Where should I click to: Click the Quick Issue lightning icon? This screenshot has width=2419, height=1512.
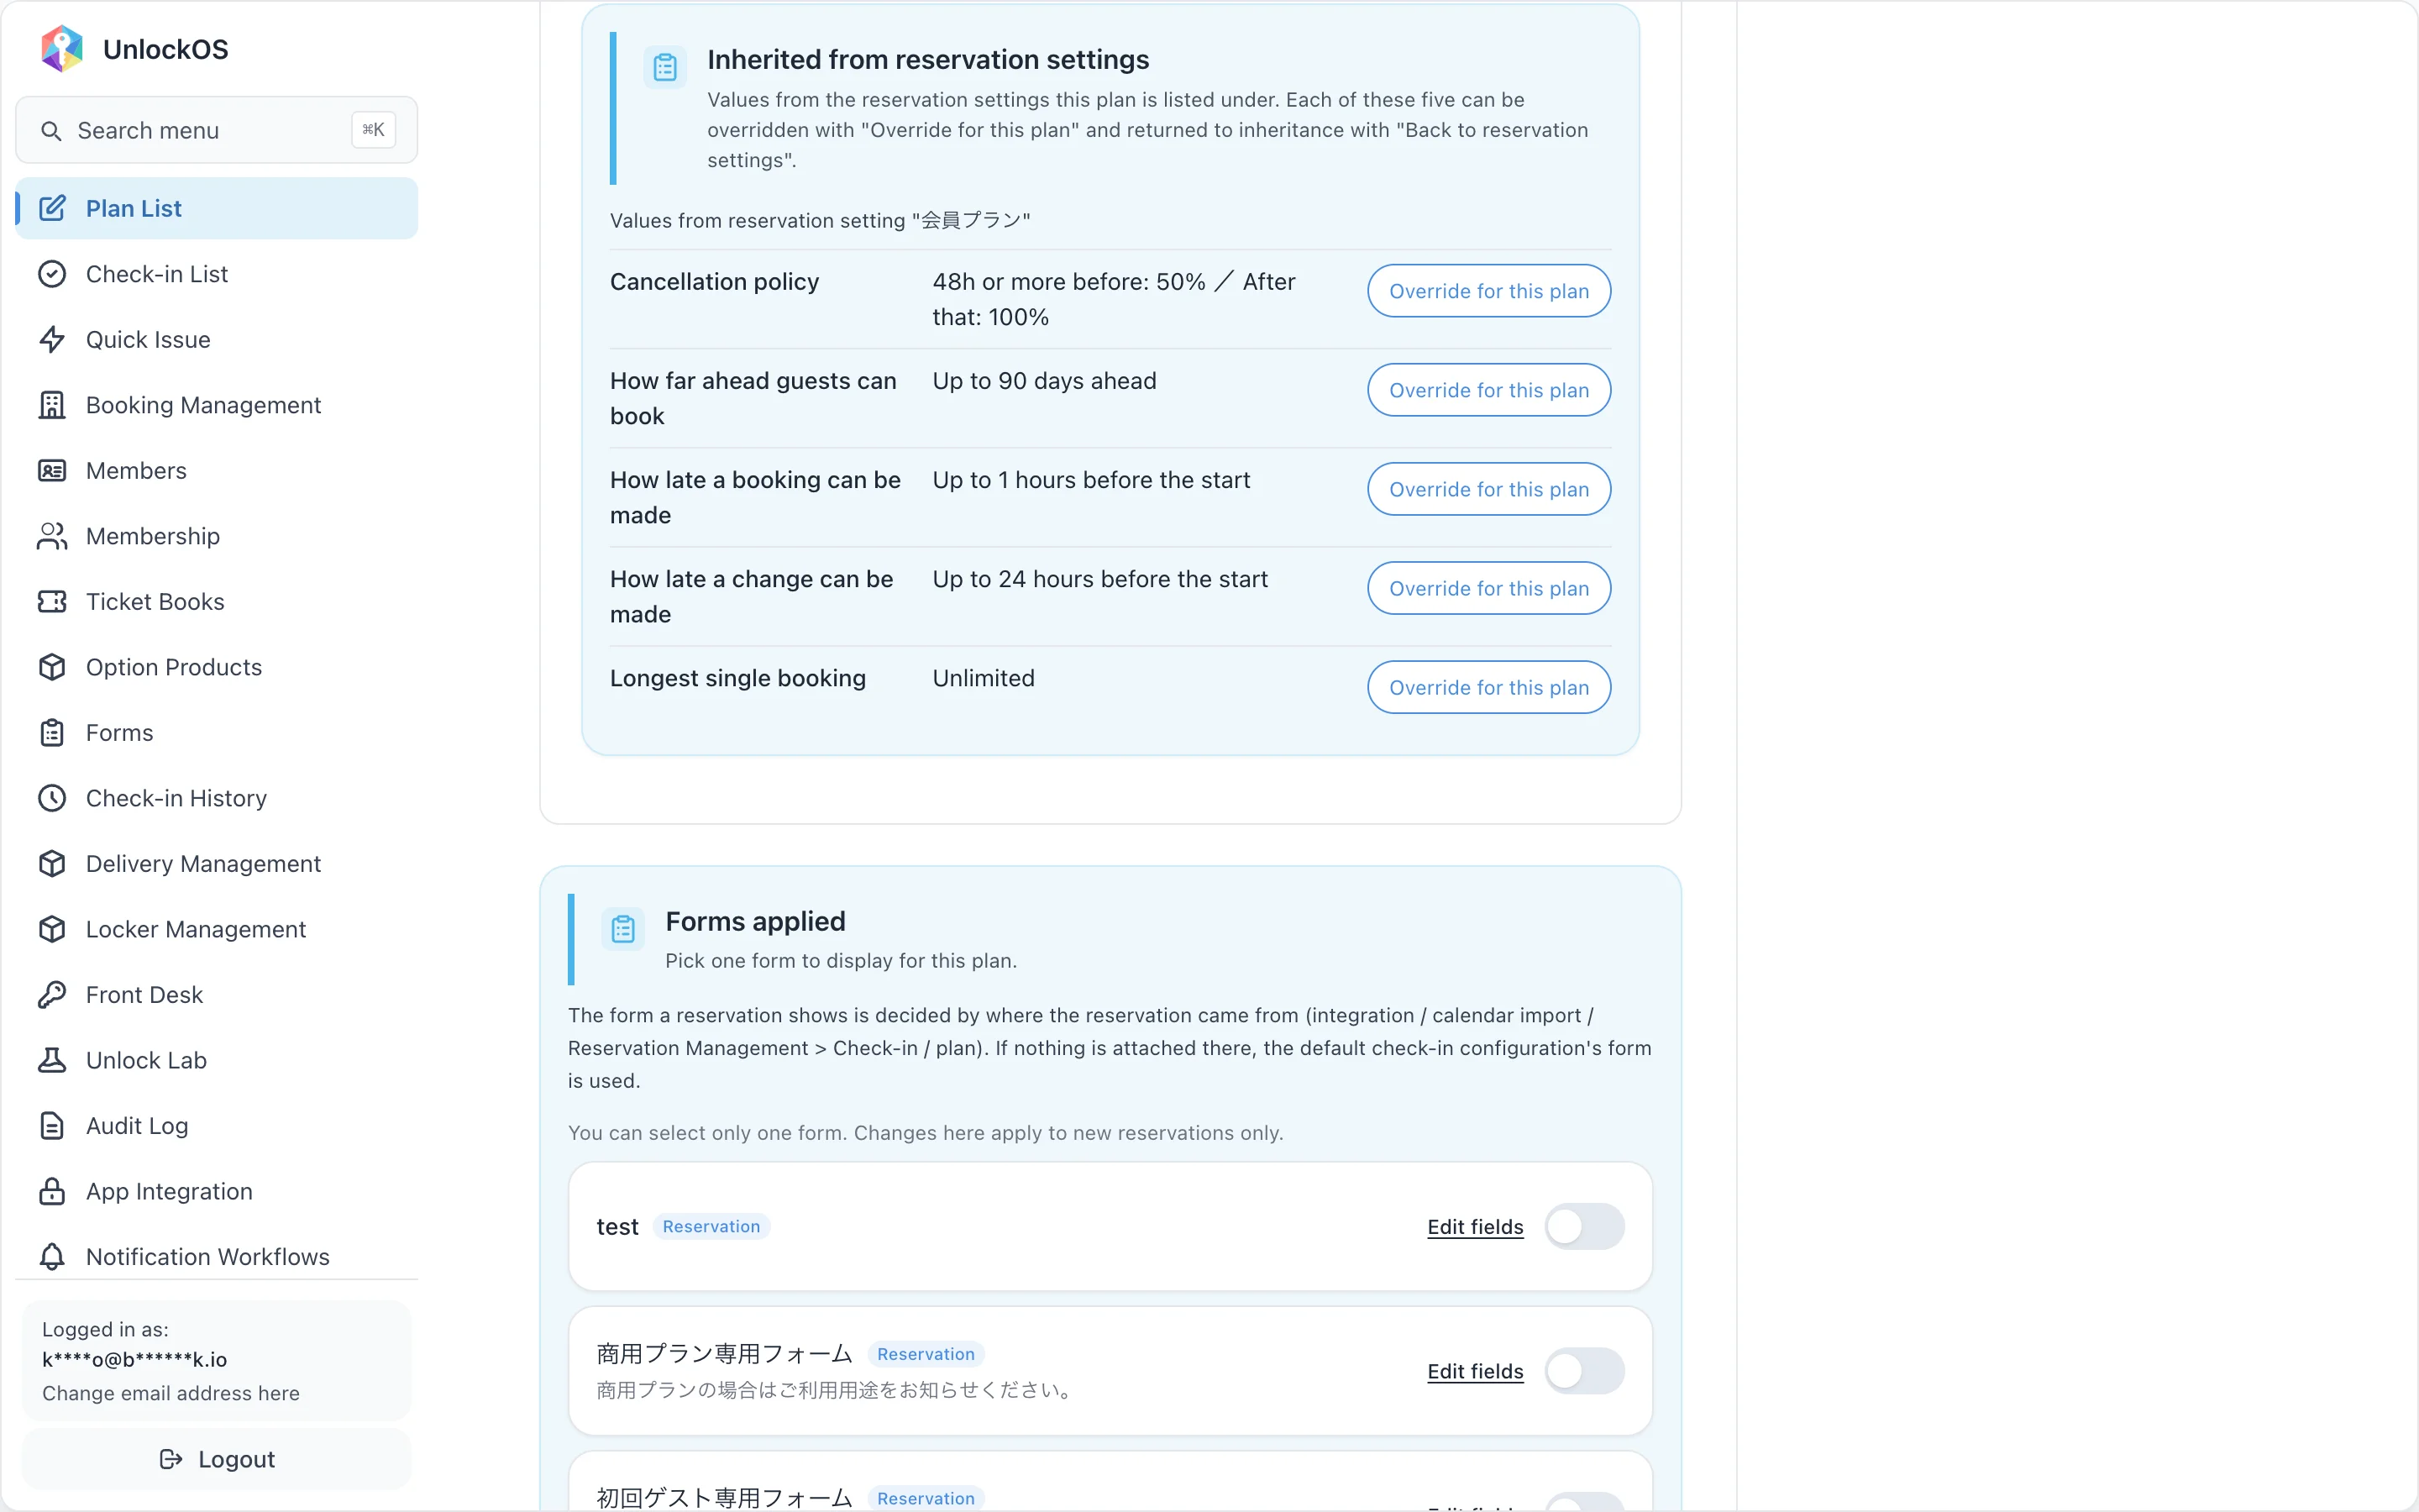coord(52,339)
